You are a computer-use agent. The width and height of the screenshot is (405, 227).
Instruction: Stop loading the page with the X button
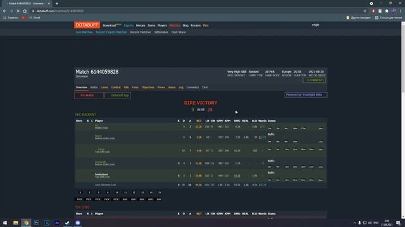(18, 11)
